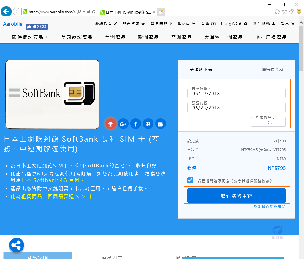Viewport: 304px width, 259px height.
Task: Toggle the rental terms agreement checkbox
Action: (190, 180)
